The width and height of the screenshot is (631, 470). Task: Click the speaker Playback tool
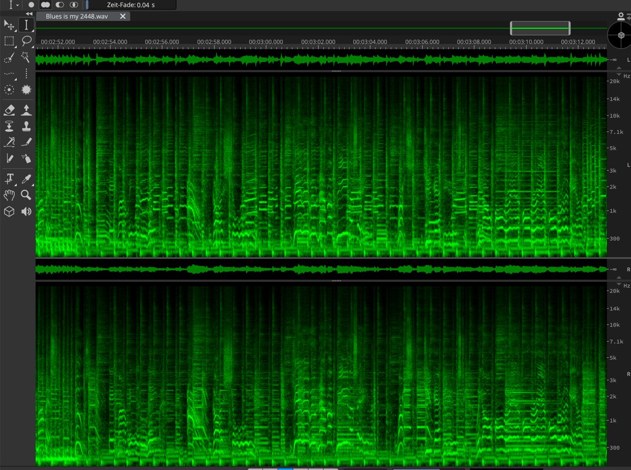pyautogui.click(x=26, y=211)
